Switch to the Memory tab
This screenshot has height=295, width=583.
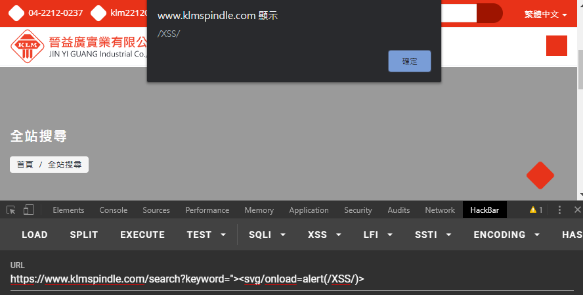click(259, 210)
